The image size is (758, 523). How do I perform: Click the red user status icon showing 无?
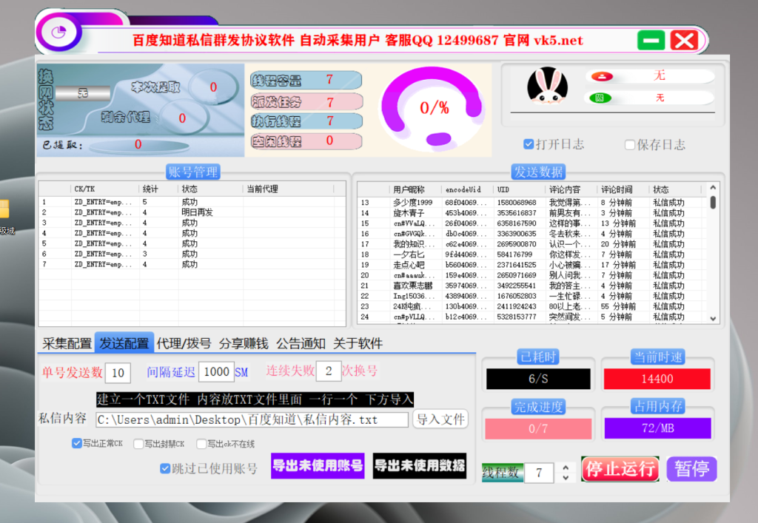coord(602,75)
